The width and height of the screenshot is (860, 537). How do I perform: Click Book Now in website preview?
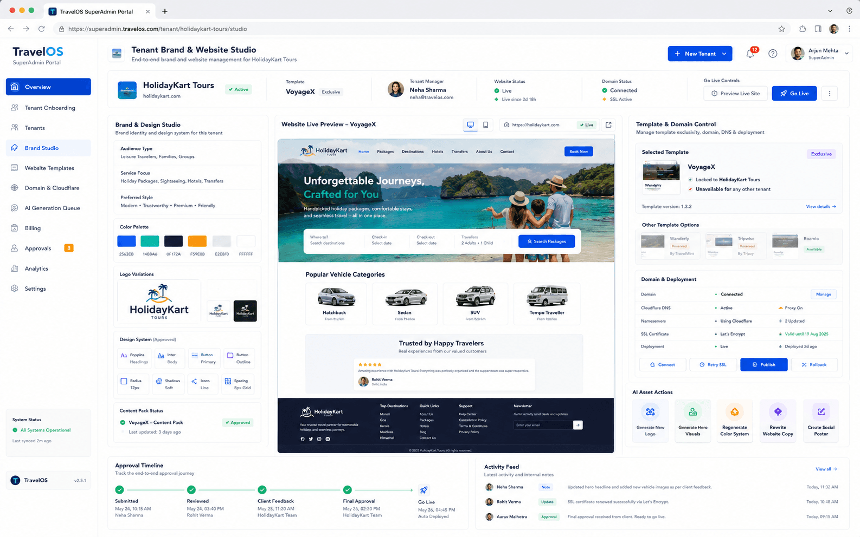[578, 152]
